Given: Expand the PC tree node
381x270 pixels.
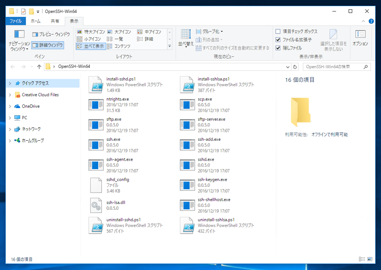Looking at the screenshot, I should click(10, 118).
